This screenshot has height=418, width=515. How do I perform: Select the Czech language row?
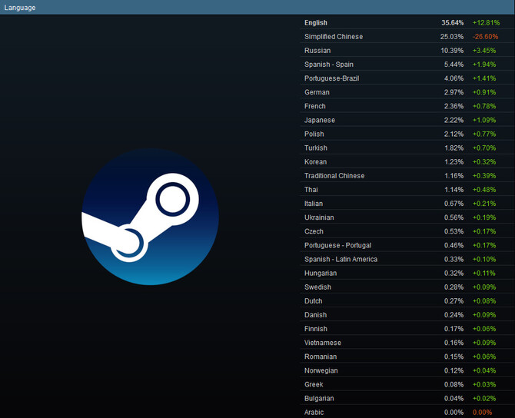point(407,231)
